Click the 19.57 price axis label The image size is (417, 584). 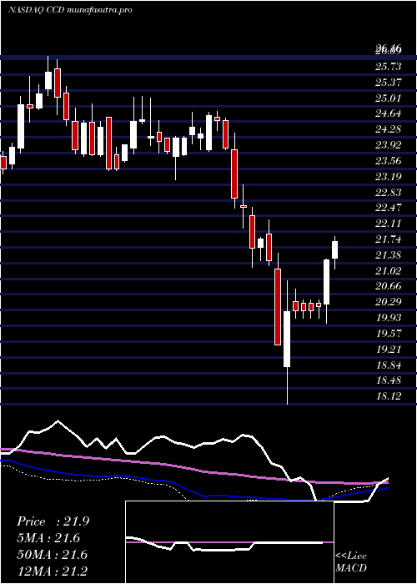coord(389,333)
